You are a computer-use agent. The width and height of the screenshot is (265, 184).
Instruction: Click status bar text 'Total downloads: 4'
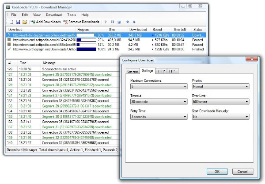coord(54,150)
